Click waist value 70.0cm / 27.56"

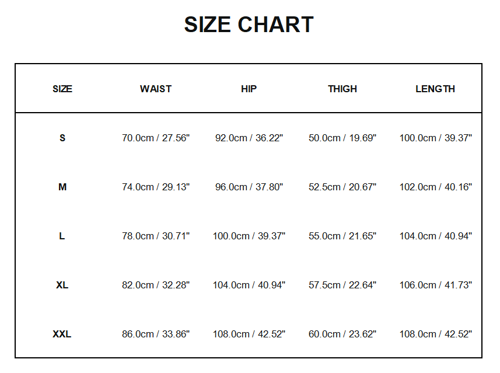click(x=156, y=138)
